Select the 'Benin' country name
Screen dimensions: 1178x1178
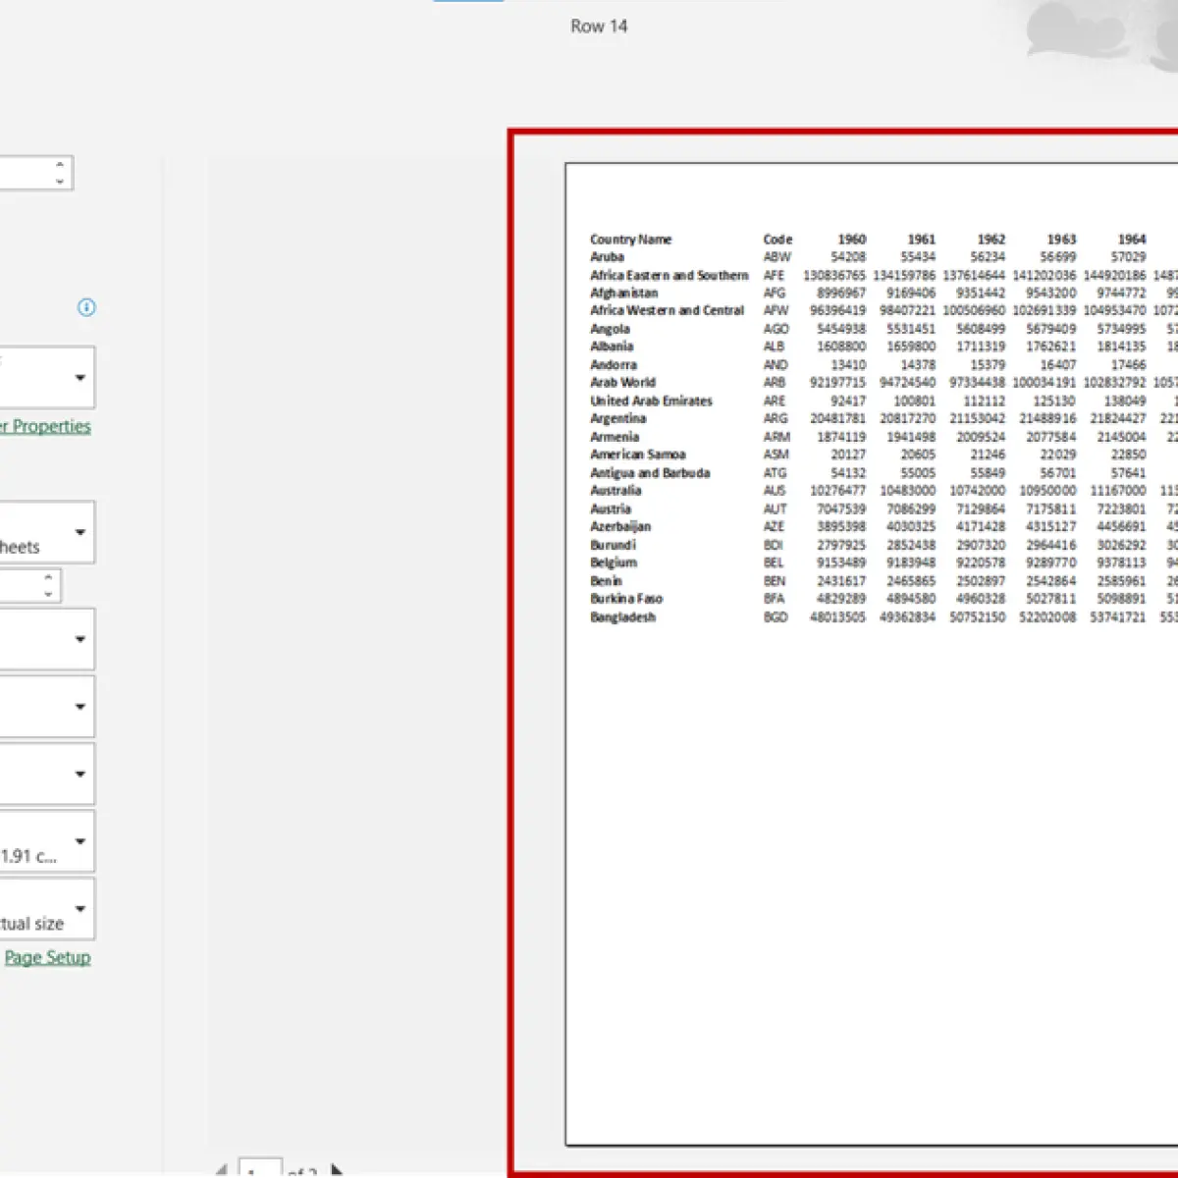point(606,581)
